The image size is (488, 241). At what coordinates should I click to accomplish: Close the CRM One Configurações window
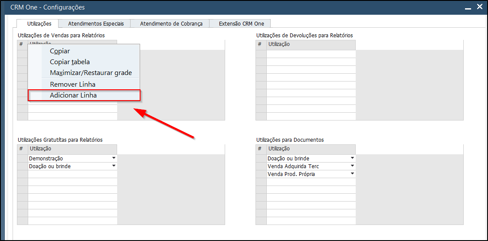tap(480, 7)
